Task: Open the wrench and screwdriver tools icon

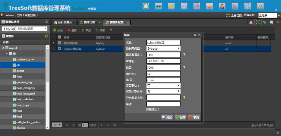Action: click(235, 6)
